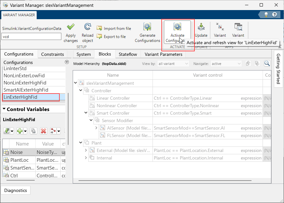Select the NonLinExterLowFid configuration

(x=34, y=76)
